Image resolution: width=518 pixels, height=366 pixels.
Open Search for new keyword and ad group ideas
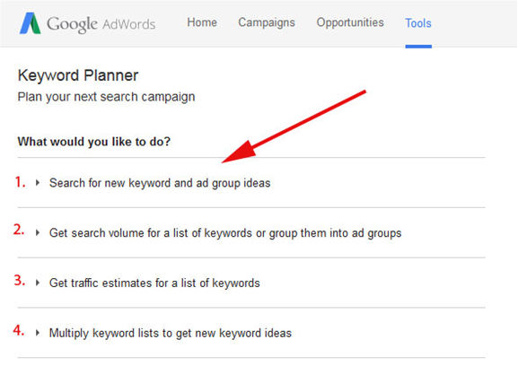click(160, 183)
